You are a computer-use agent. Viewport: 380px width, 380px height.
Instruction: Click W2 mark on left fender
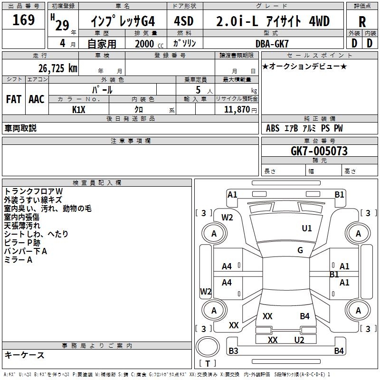227,218
